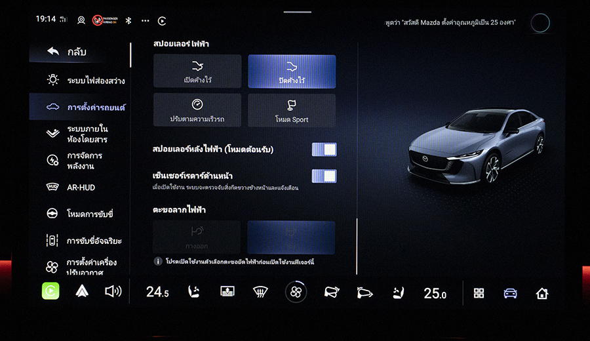Screen dimensions: 590x341
Task: Tap the passenger airbag indicator
Action: pyautogui.click(x=105, y=20)
